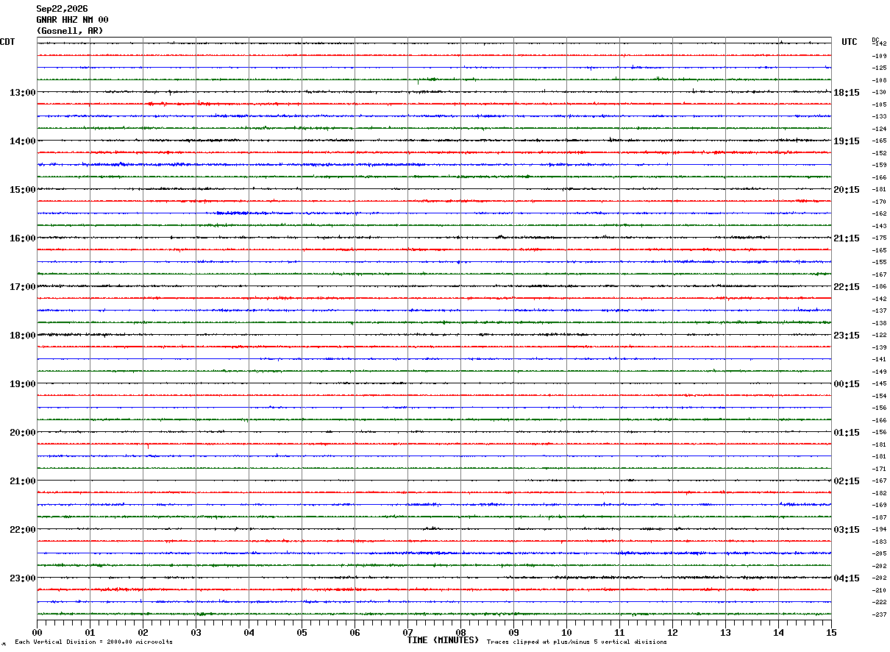Screen dimensions: 890x652
Task: Select the 15 minute tick mark label
Action: point(831,632)
